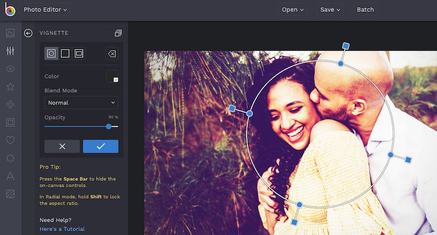Open the Edit sliders tab in the sidebar
437x235 pixels.
tap(10, 51)
